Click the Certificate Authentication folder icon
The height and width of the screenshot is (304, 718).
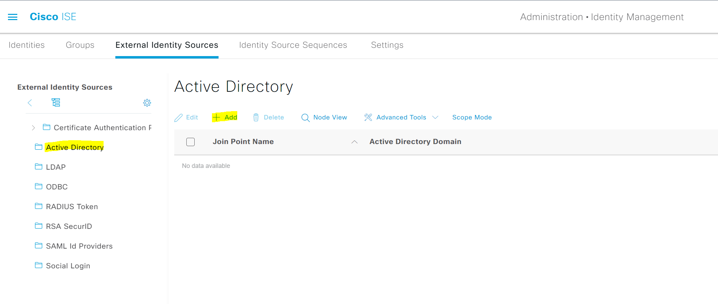point(46,127)
